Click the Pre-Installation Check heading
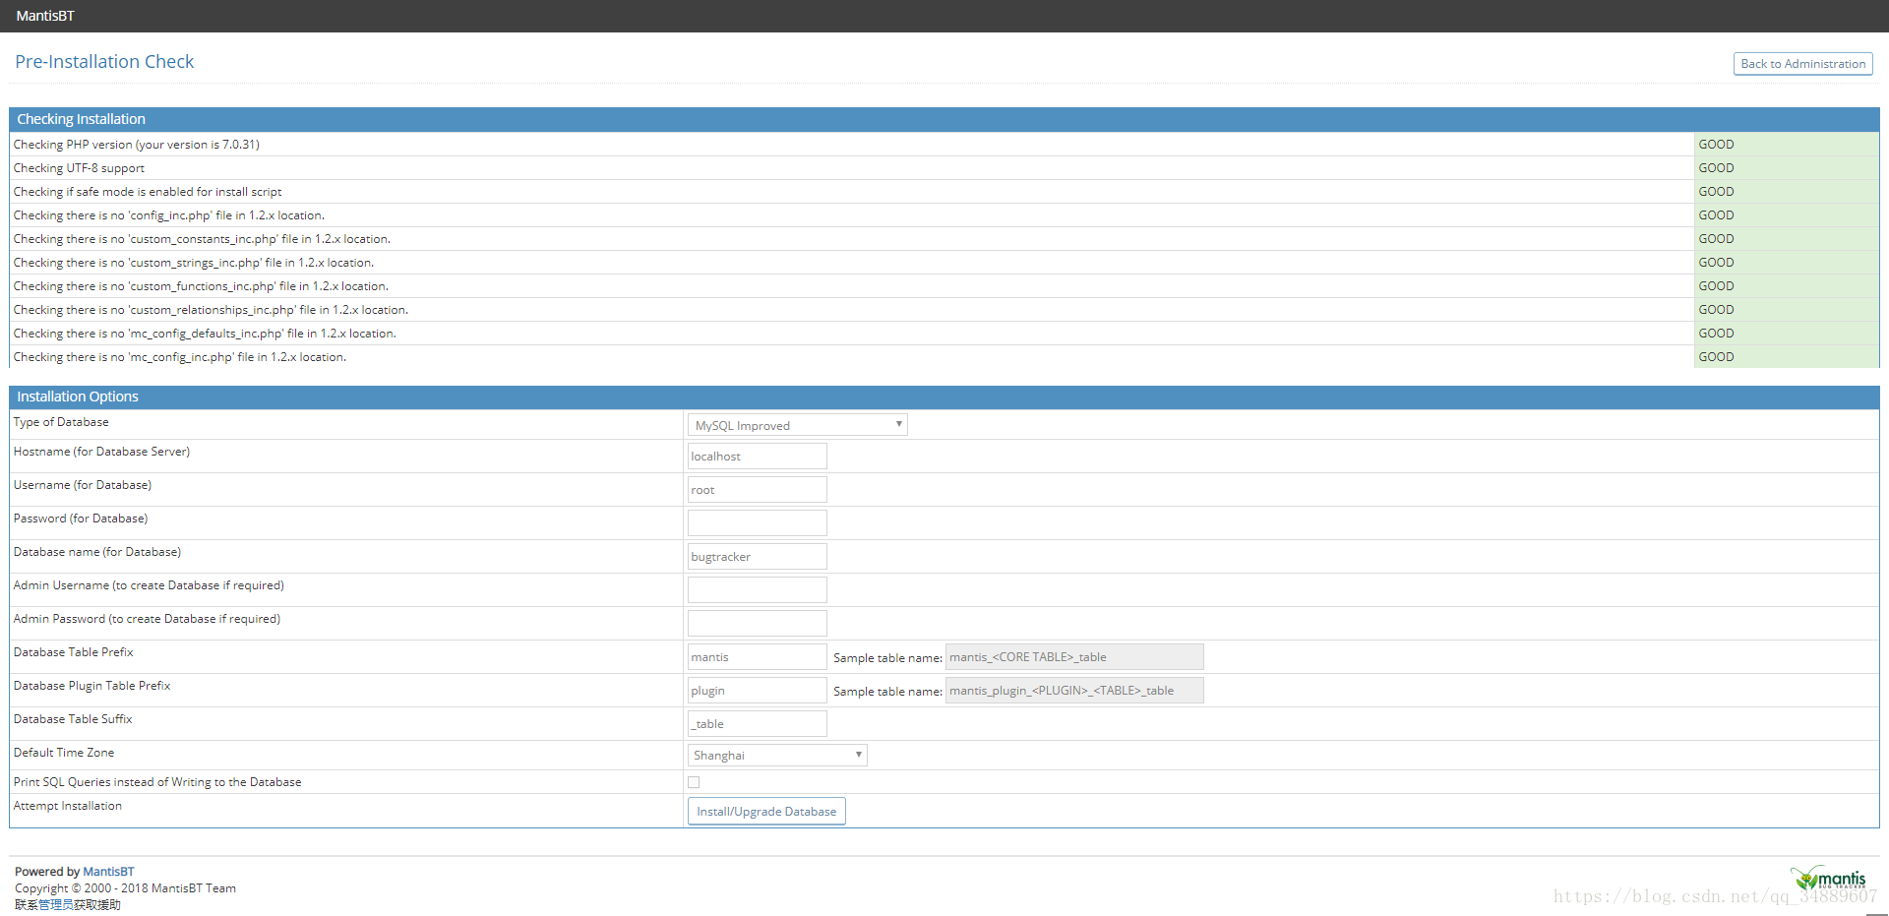This screenshot has height=916, width=1889. (104, 61)
